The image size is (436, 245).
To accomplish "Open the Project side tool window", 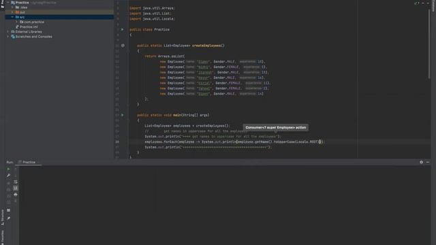I will pyautogui.click(x=3, y=4).
